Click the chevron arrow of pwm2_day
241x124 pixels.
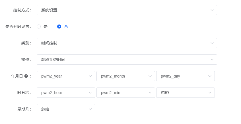point(210,76)
